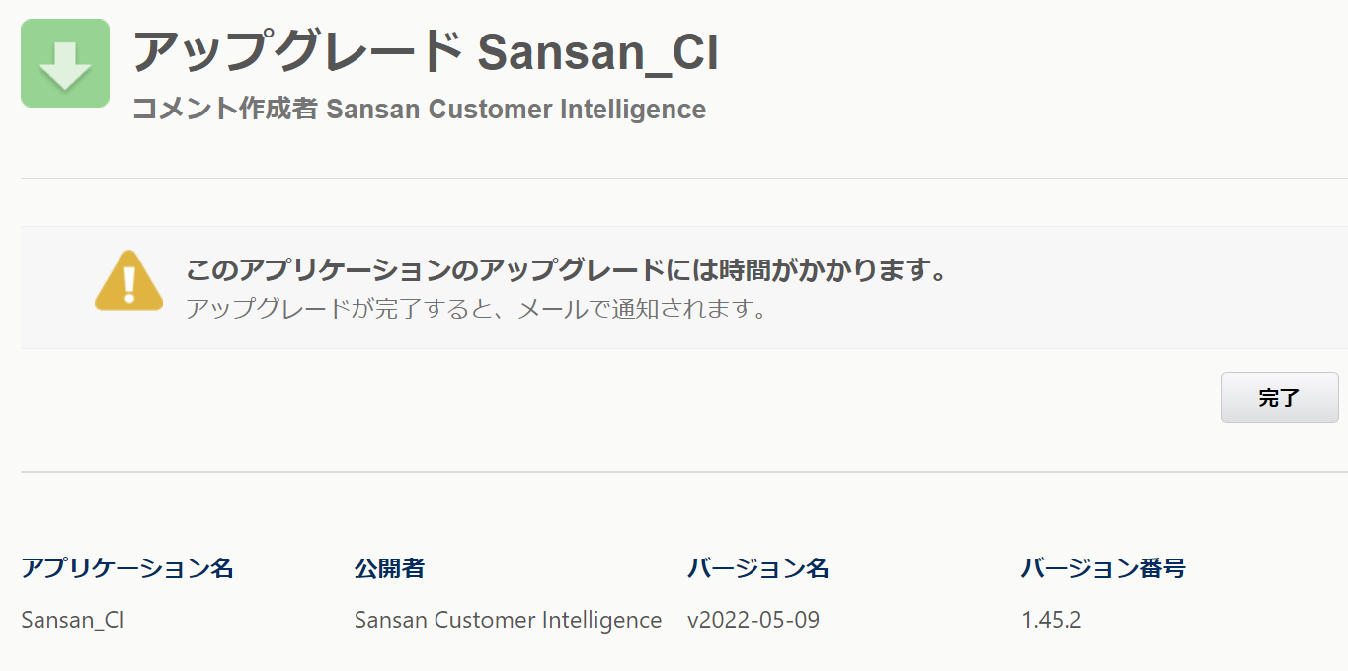Click the bold upgrade takes time warning message
Viewport: 1348px width, 671px height.
[x=566, y=269]
